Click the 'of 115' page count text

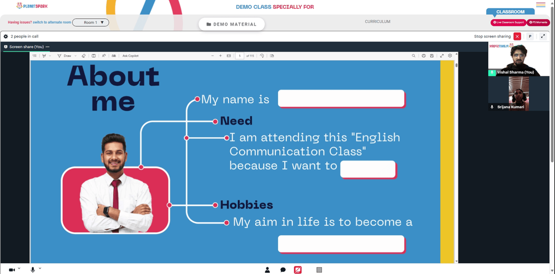[x=250, y=56]
